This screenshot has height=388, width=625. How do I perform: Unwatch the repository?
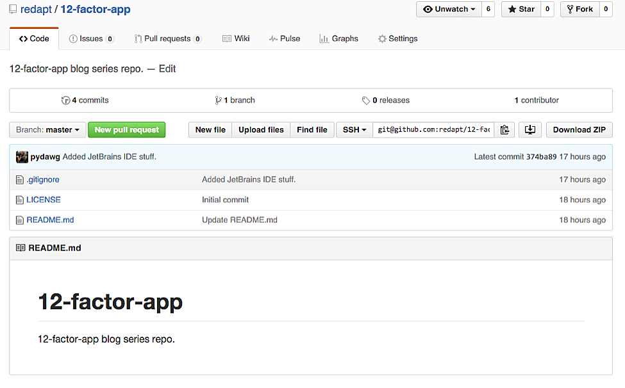point(449,9)
